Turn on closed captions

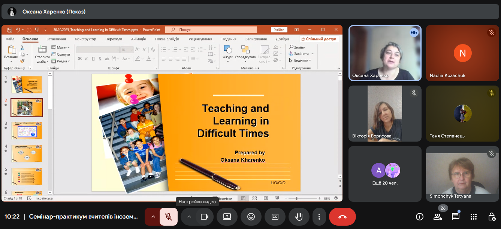[x=275, y=217]
